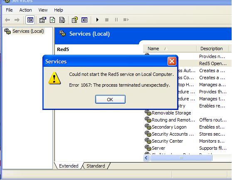Open the Properties toolbar icon
Viewport: 232px width, 180px height.
click(x=43, y=20)
